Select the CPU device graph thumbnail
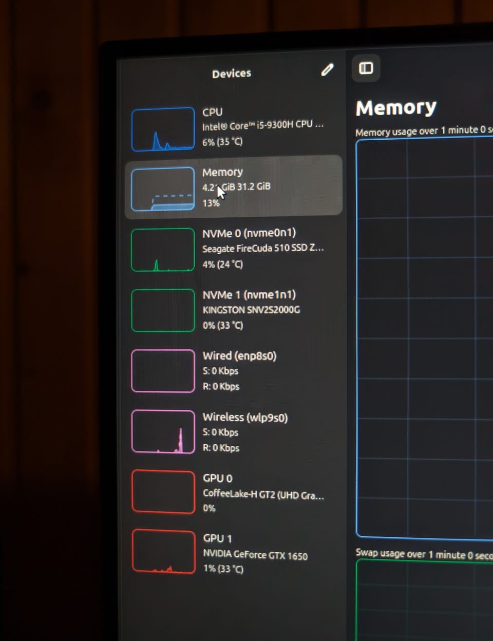Viewport: 493px width, 641px height. [163, 129]
